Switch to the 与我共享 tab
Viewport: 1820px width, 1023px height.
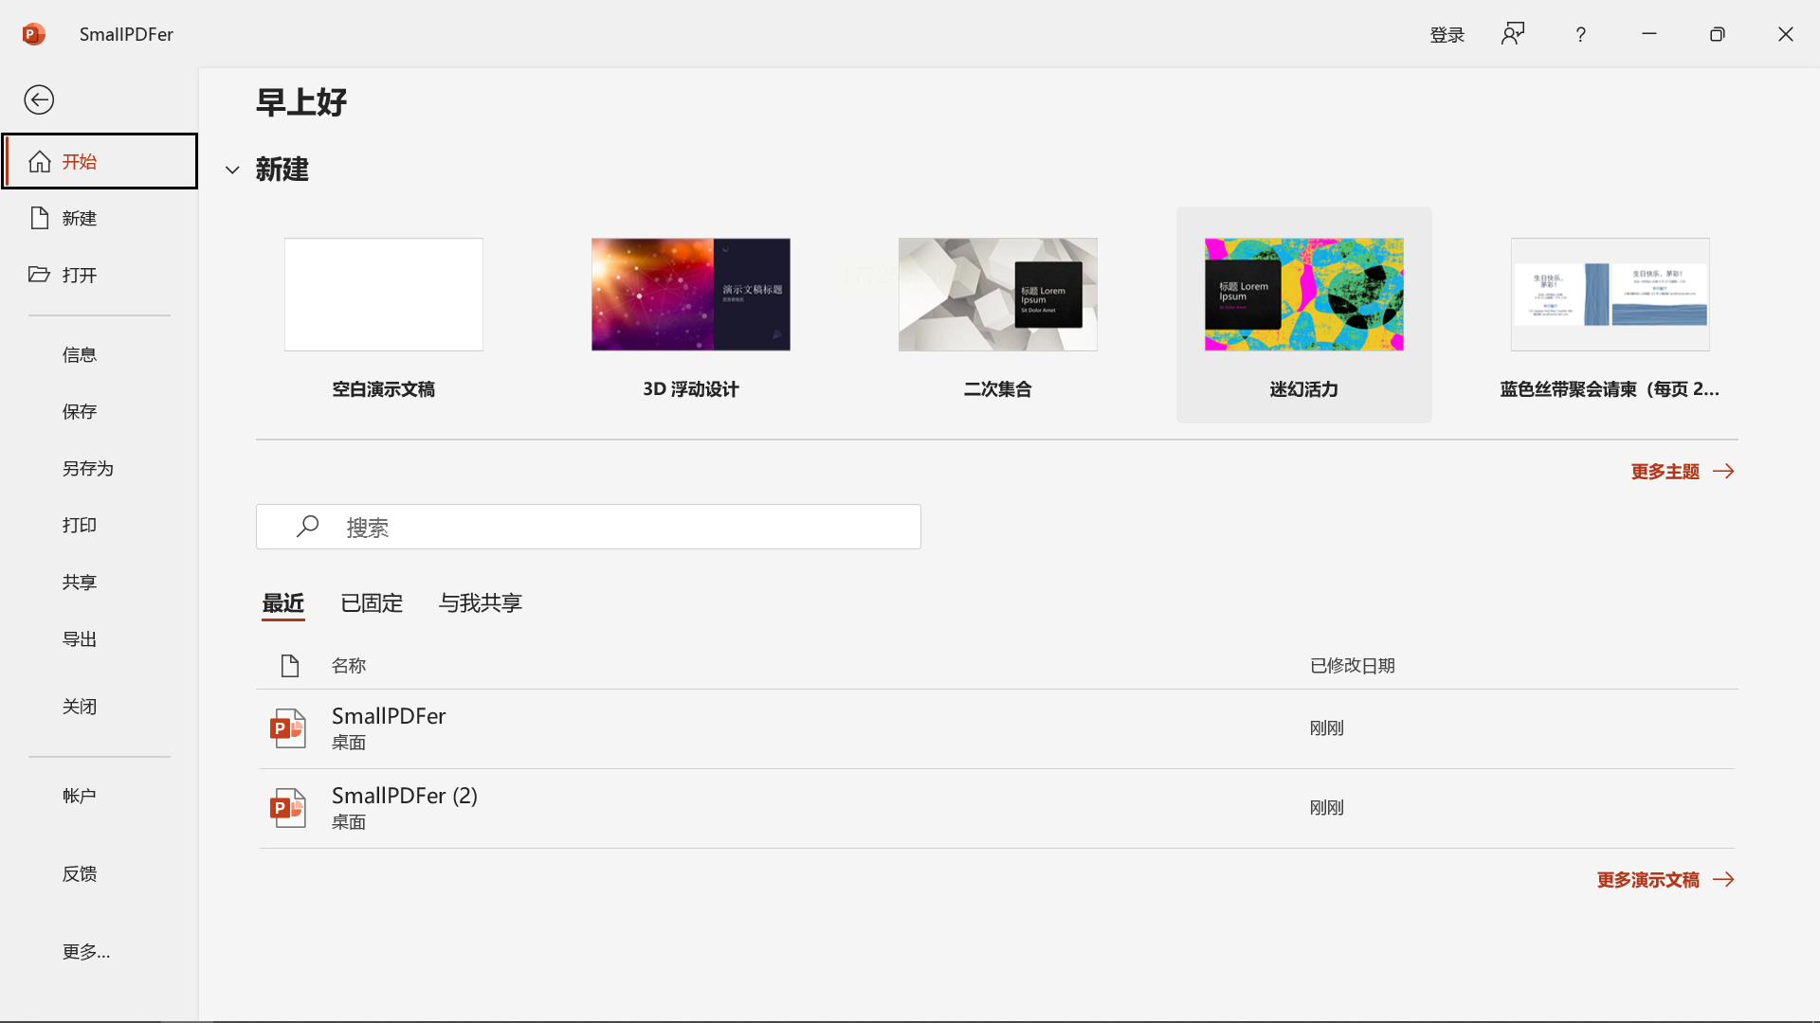[x=480, y=603]
